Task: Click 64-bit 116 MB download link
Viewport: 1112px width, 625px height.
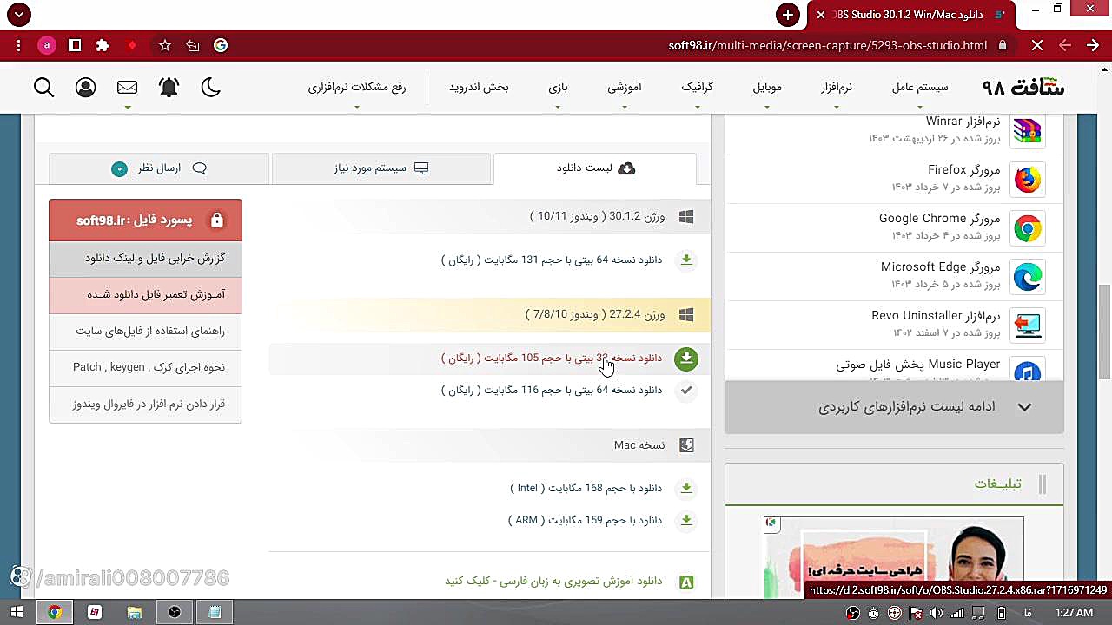Action: [552, 391]
